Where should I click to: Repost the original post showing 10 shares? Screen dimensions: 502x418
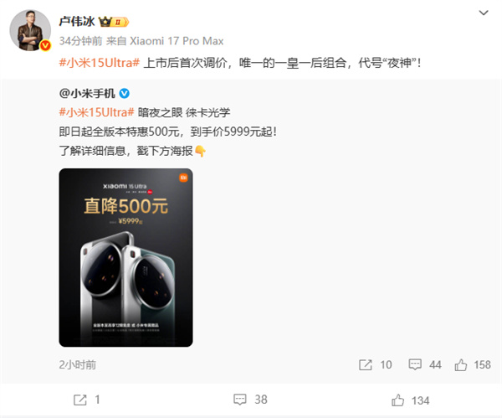point(375,364)
